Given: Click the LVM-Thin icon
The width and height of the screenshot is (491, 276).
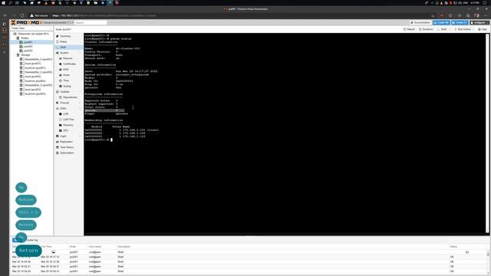Looking at the screenshot, I should coord(61,120).
